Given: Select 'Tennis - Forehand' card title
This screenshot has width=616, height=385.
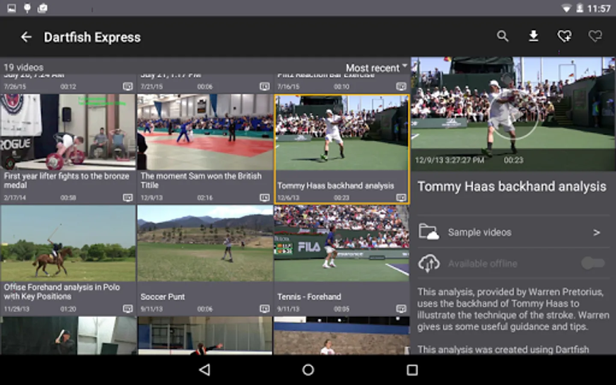Looking at the screenshot, I should coord(309,296).
